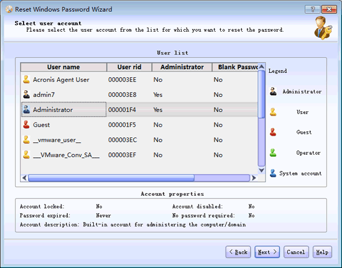Go Back to previous wizard page
This screenshot has height=268, width=342.
coord(238,252)
